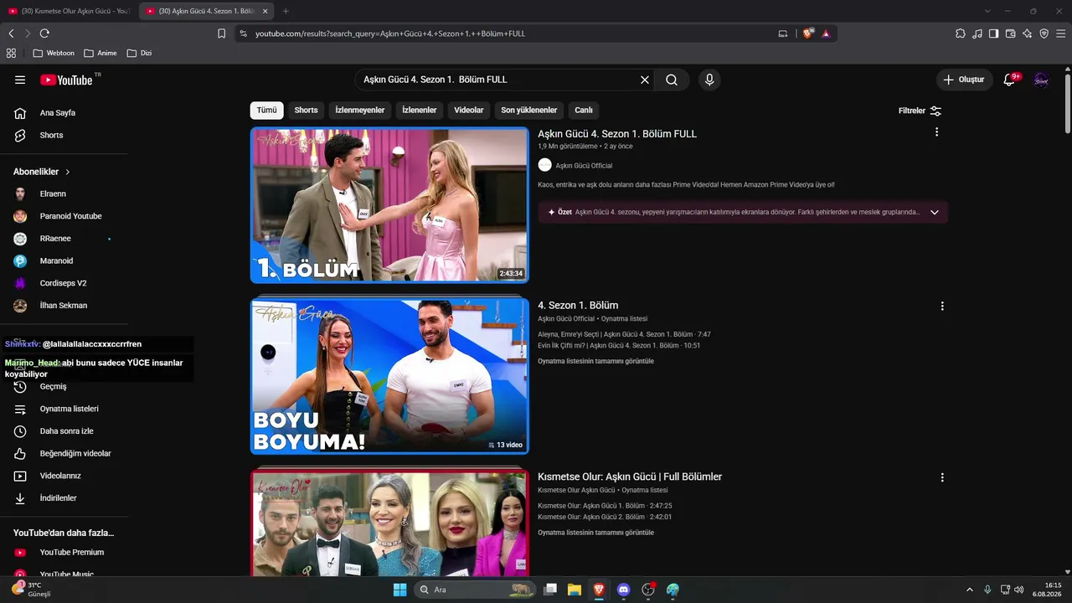
Task: Open the Dizi bookmarks folder
Action: [x=140, y=53]
